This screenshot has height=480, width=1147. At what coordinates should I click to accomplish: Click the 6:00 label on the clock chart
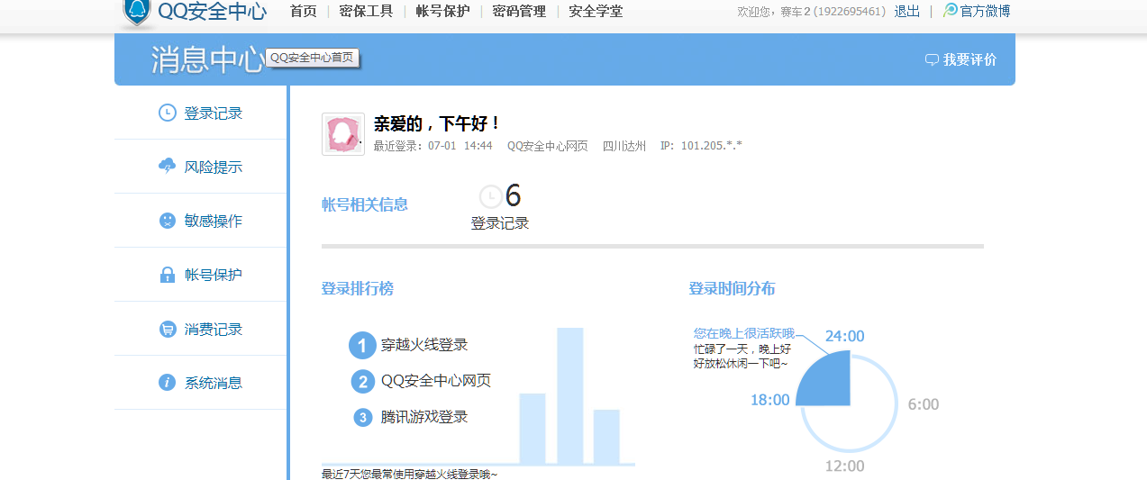click(924, 404)
